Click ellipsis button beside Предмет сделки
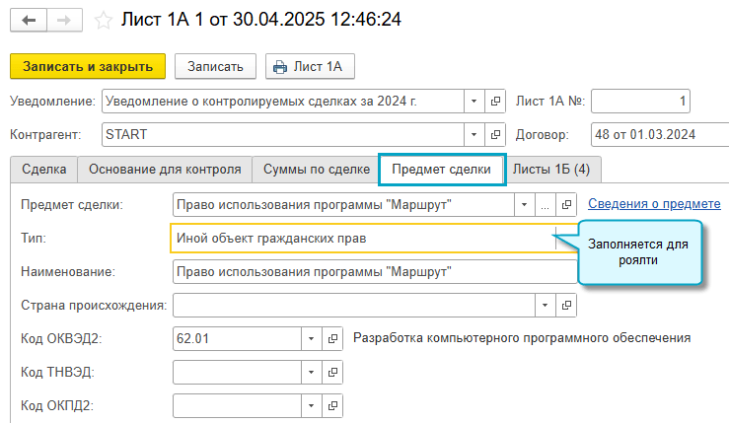The image size is (729, 423). [x=546, y=204]
